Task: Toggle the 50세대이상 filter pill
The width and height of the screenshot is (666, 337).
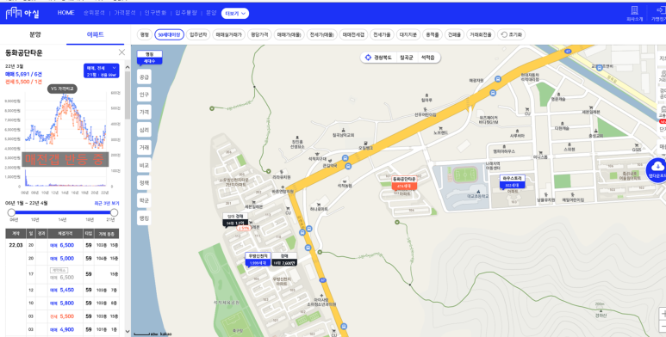Action: pos(169,34)
